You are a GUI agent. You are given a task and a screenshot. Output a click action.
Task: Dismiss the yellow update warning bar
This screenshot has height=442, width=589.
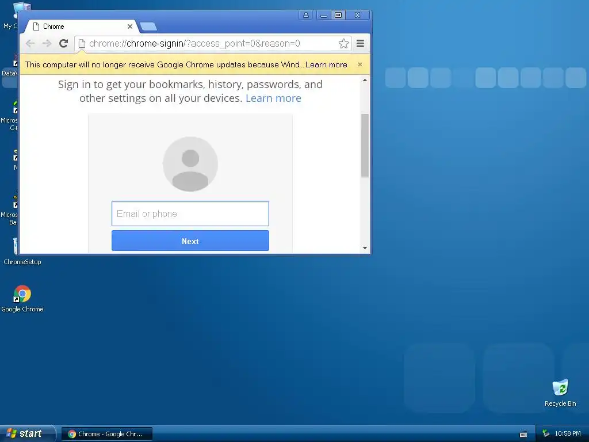pos(360,64)
